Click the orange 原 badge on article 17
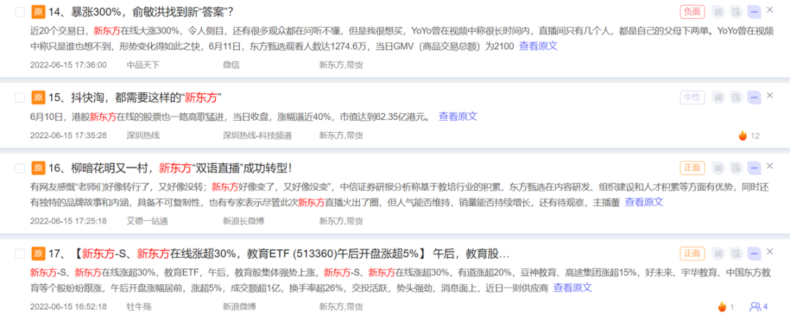The width and height of the screenshot is (790, 315). (38, 253)
